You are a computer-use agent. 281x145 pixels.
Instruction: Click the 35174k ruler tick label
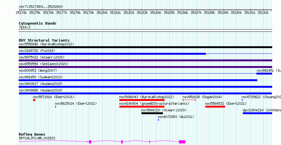tap(21, 13)
